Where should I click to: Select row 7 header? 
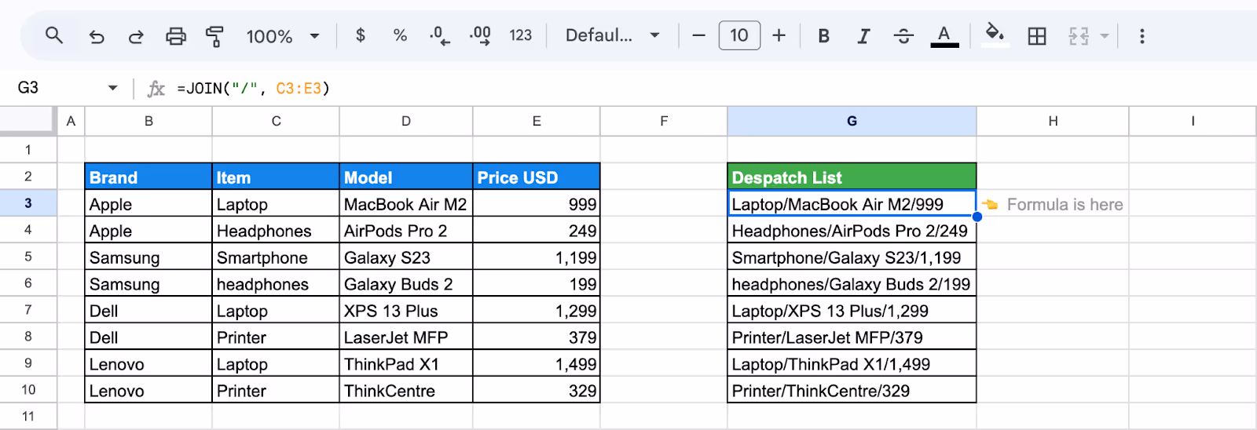point(28,310)
